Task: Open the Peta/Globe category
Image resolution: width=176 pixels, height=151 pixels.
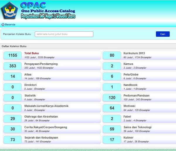Action: tap(131, 74)
